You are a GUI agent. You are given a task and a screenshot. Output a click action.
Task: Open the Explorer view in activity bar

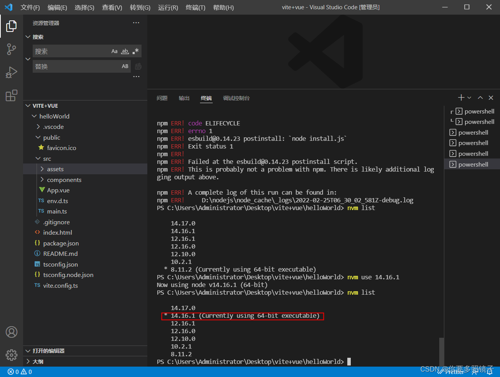[x=12, y=26]
